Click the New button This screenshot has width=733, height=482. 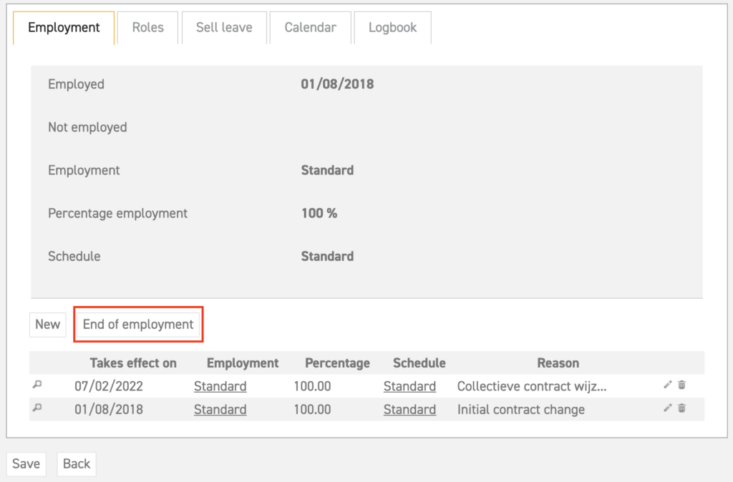pos(47,324)
